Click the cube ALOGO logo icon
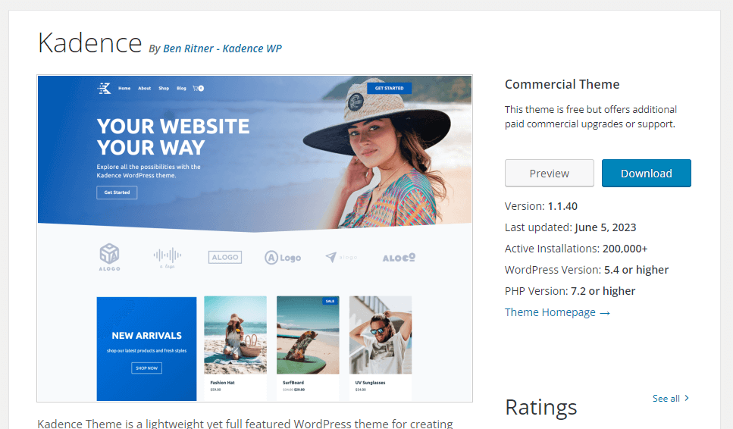Screen dimensions: 733x429 coord(109,257)
